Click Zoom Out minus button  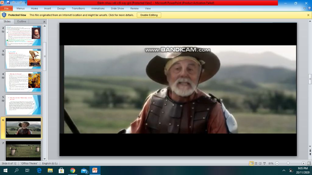277,163
